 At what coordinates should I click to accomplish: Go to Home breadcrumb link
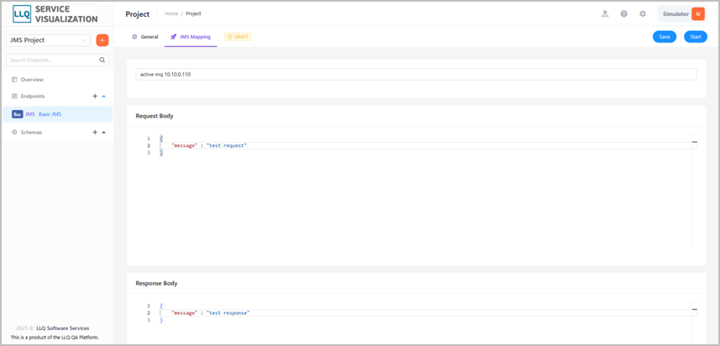tap(171, 13)
